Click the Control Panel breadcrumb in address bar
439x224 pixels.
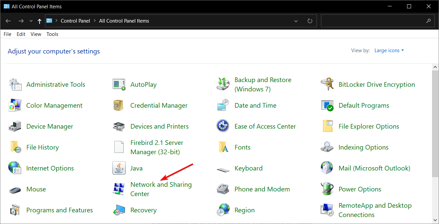pos(75,21)
